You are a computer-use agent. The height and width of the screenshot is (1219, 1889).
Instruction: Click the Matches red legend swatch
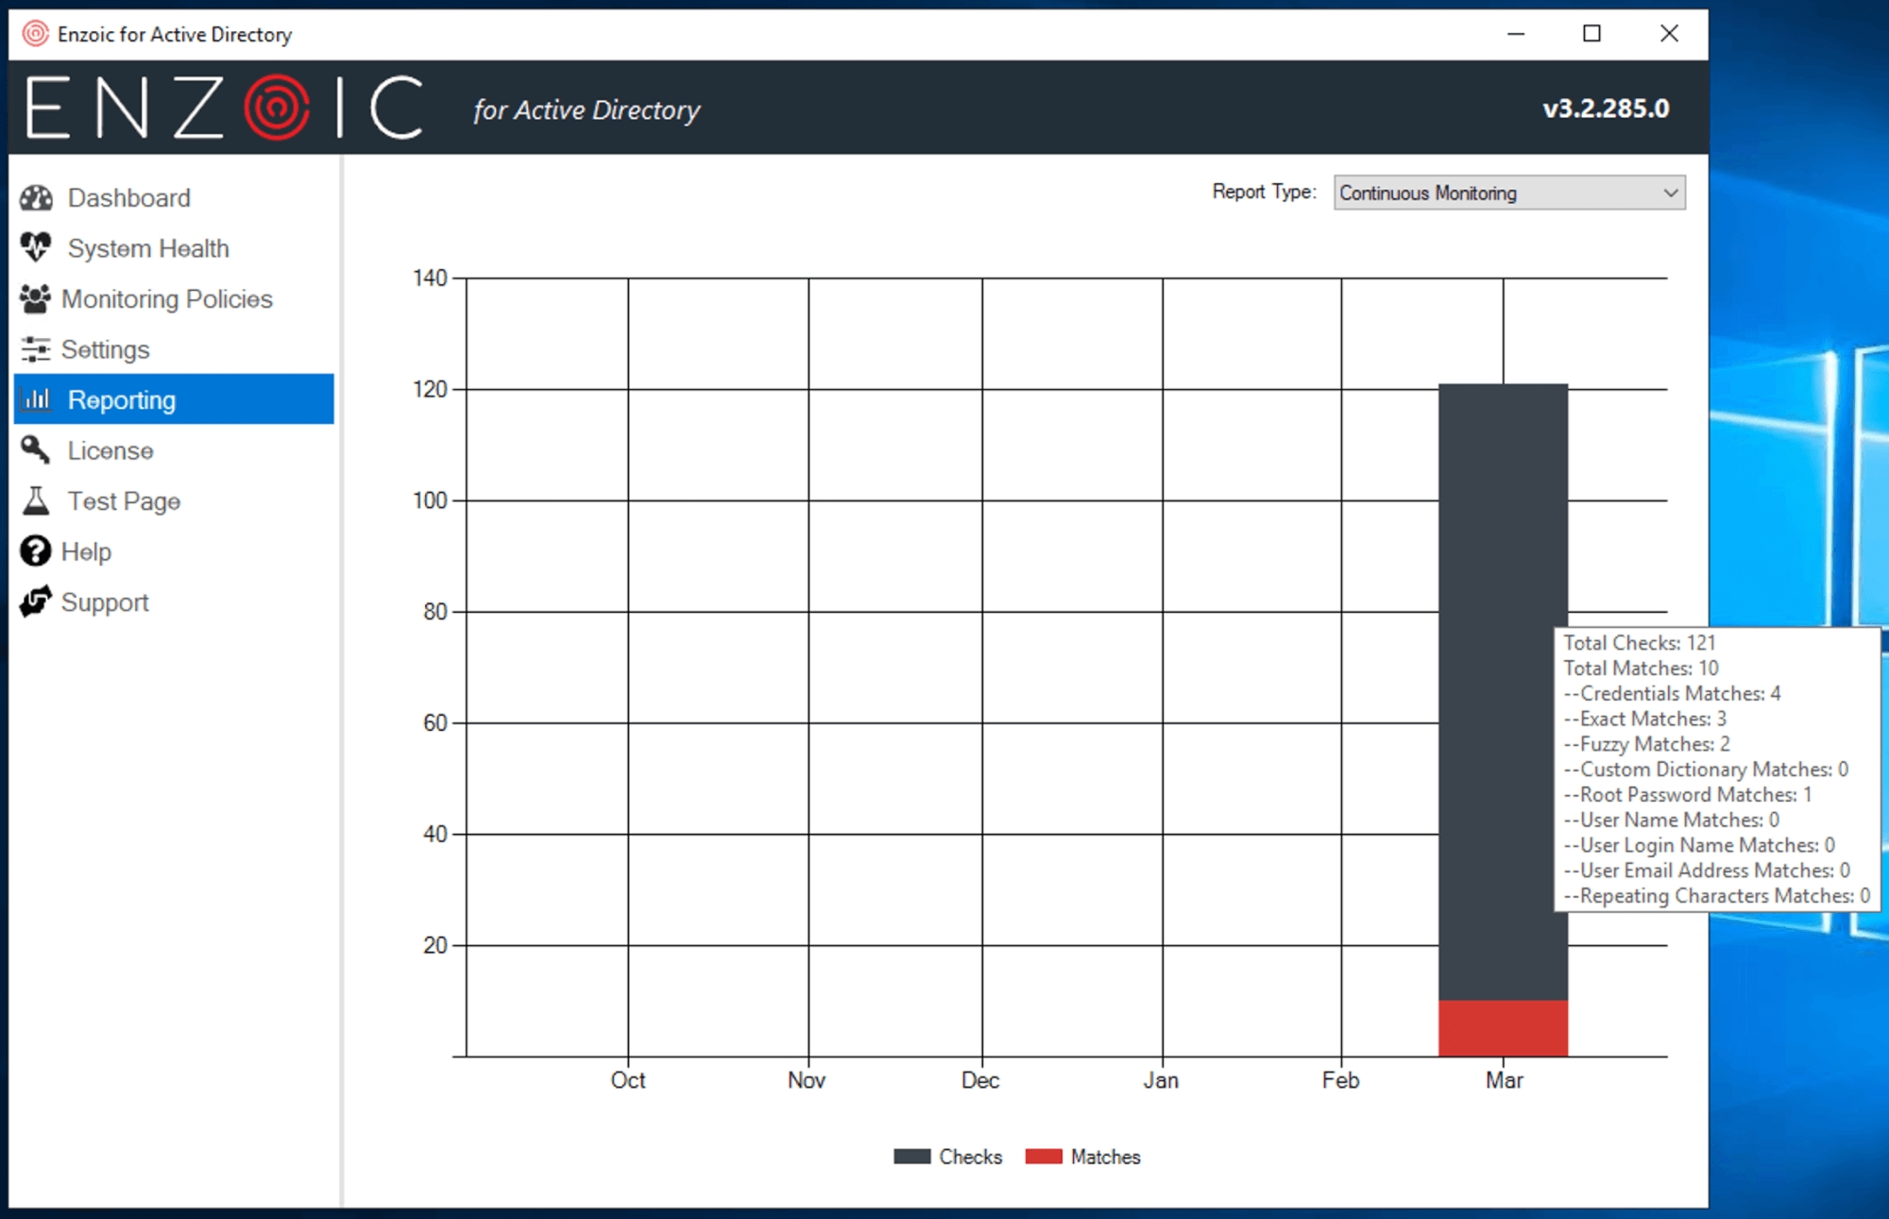pos(1043,1157)
